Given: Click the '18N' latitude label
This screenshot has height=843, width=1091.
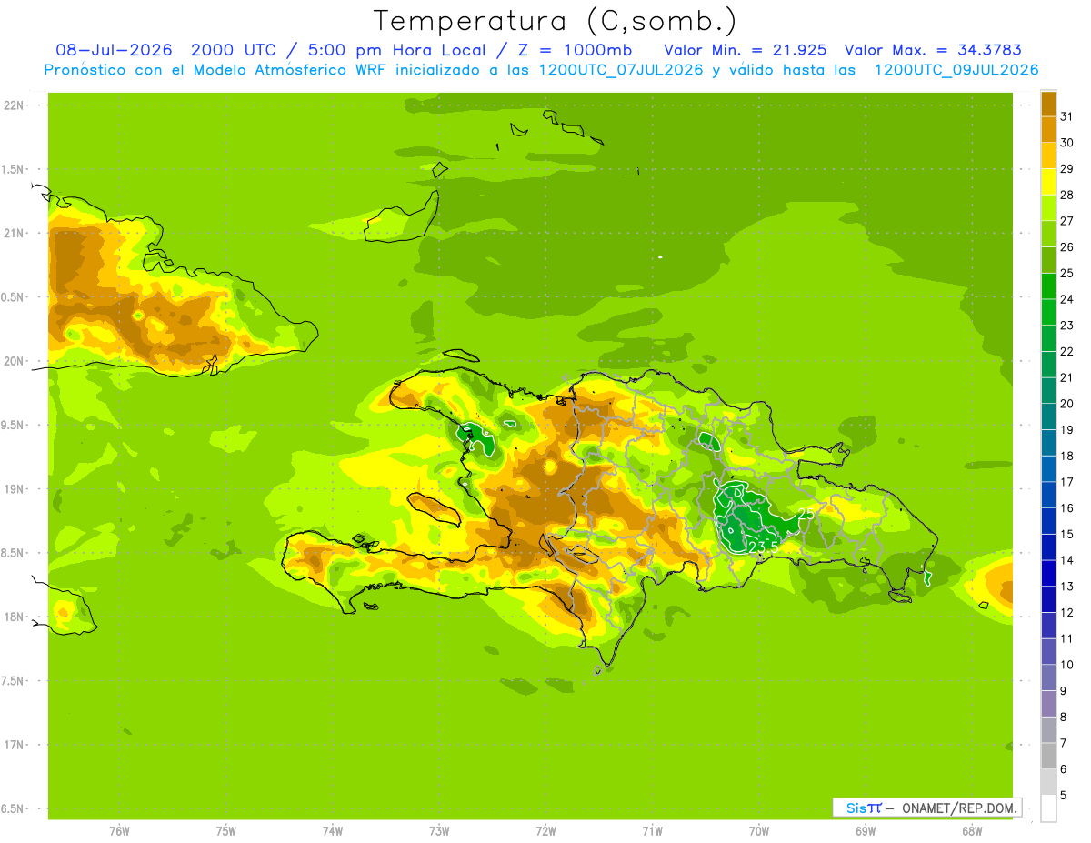Looking at the screenshot, I should click(15, 617).
